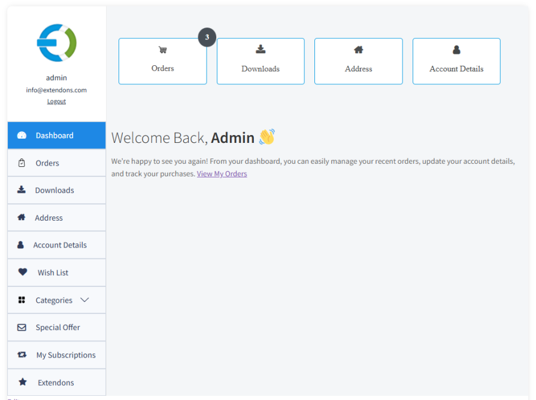Click the subscriptions refresh icon in the sidebar

23,355
